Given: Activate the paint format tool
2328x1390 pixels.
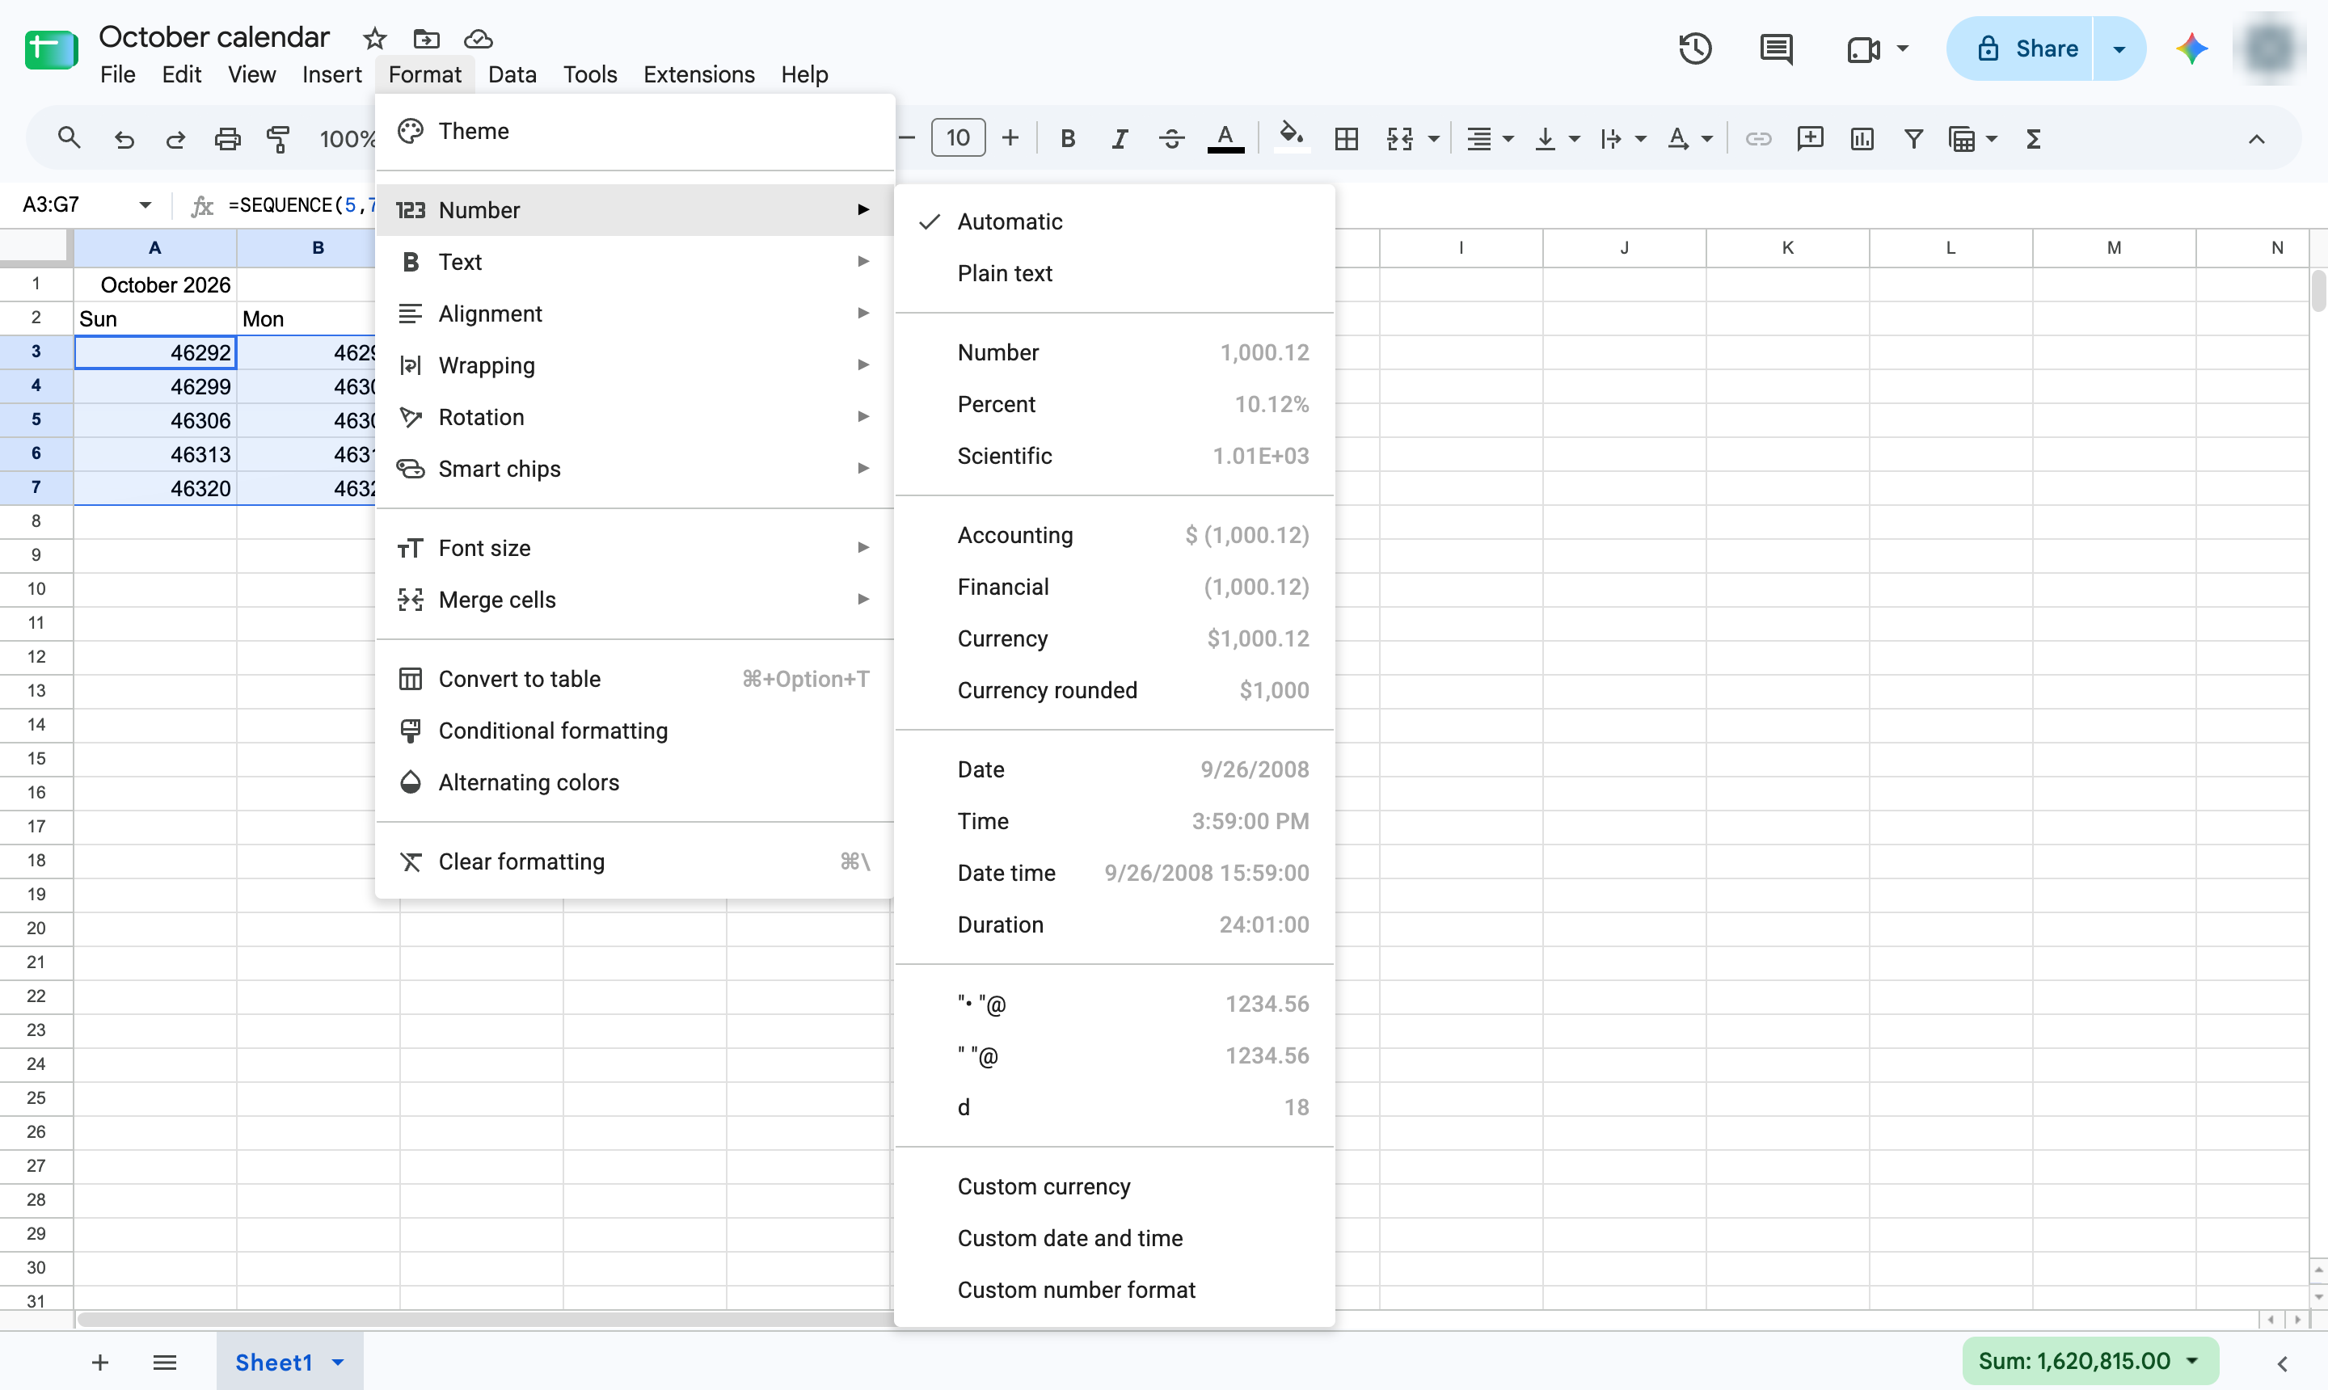Looking at the screenshot, I should 278,140.
